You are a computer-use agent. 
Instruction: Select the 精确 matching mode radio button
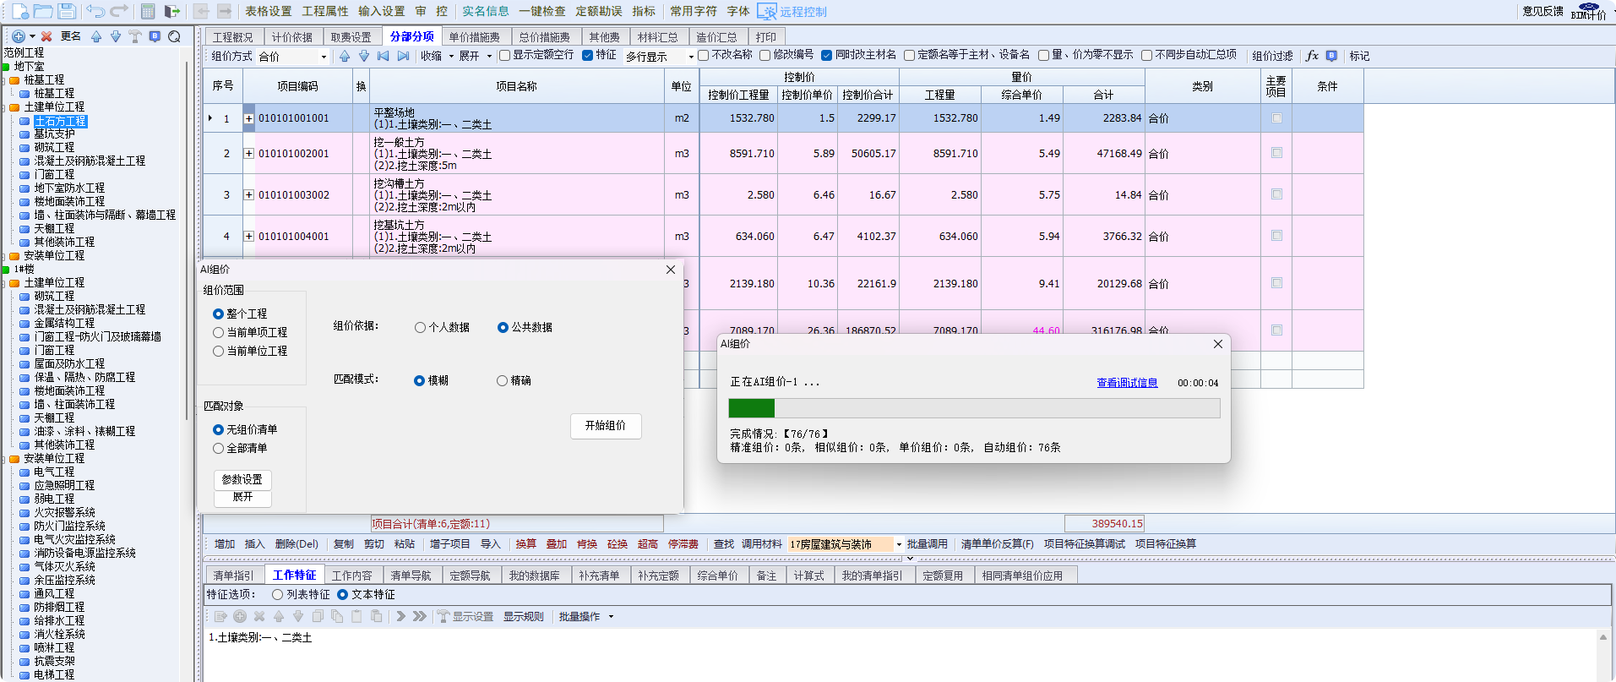[x=503, y=381]
